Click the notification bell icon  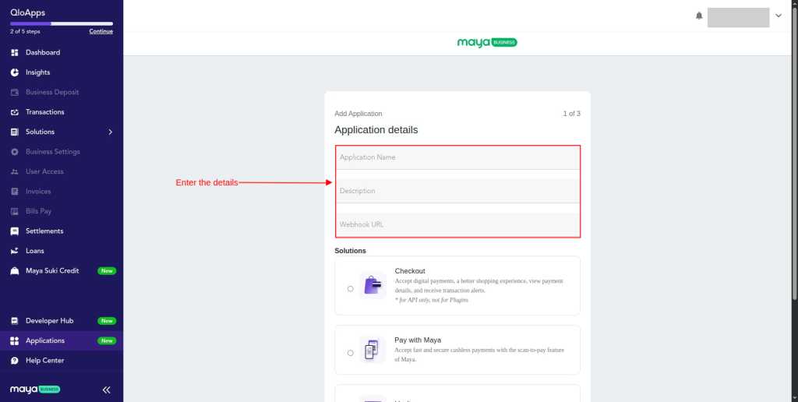coord(699,16)
